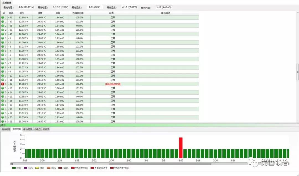Click the green <110% legend swatch
This screenshot has height=176, width=299.
click(14, 168)
